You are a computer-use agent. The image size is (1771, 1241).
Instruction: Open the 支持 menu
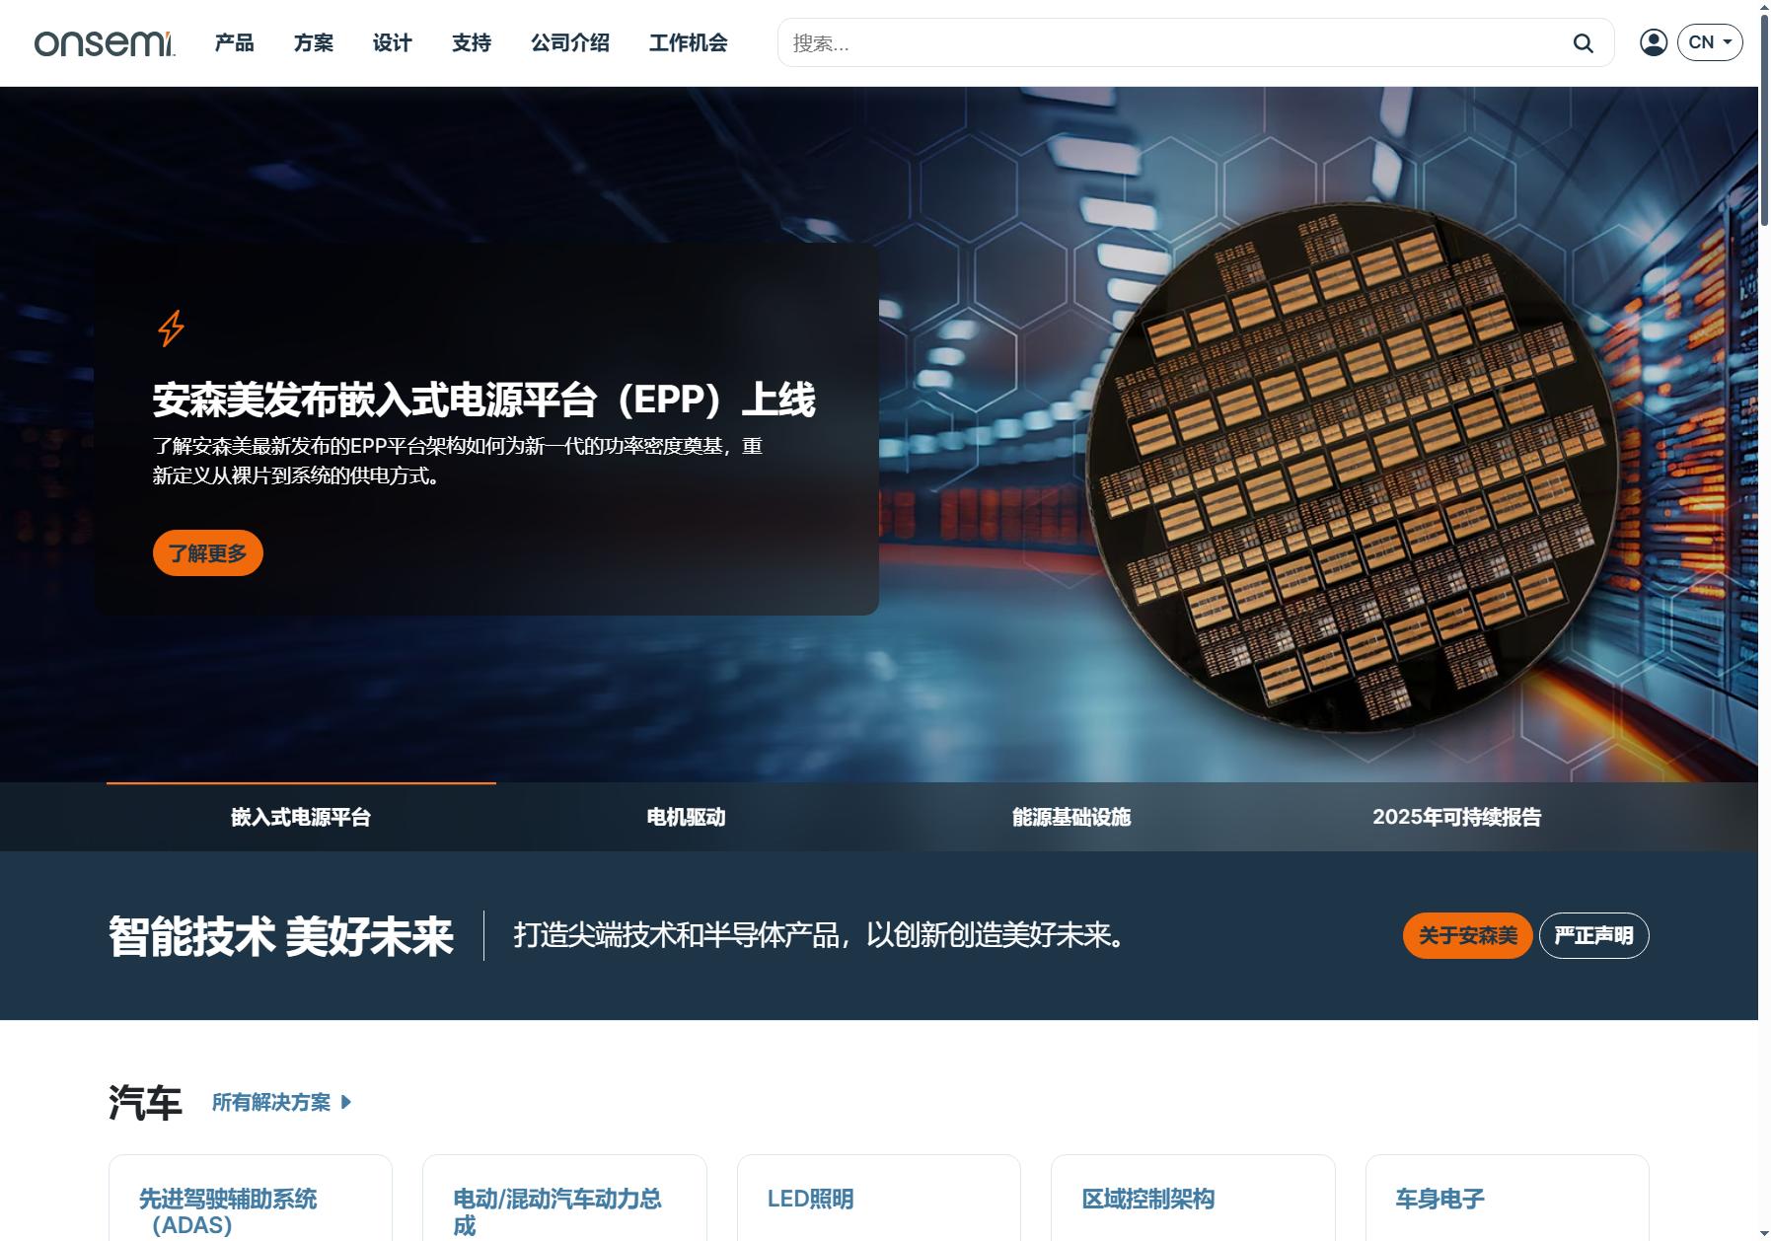coord(472,43)
